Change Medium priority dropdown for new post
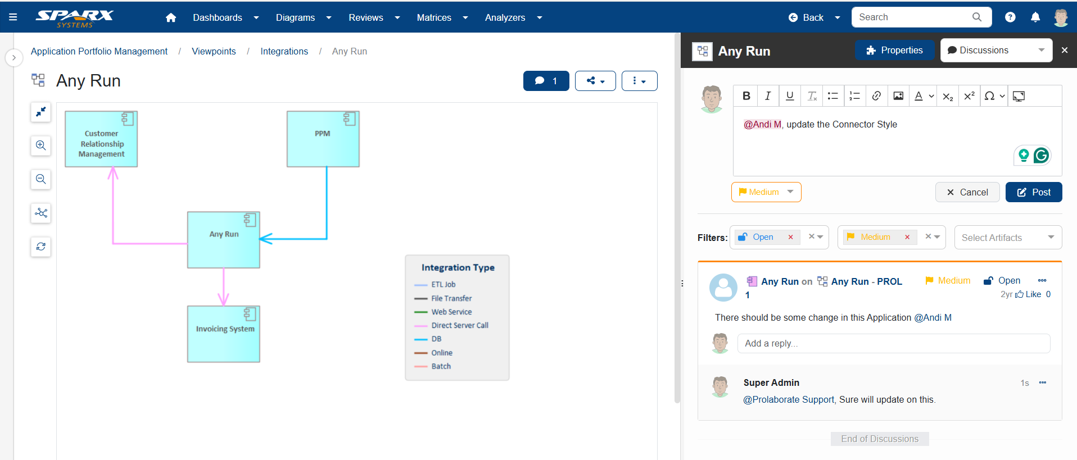 (766, 192)
